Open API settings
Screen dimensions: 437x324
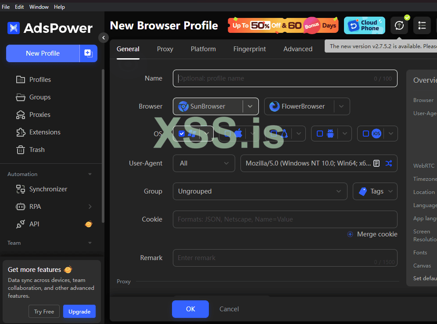pyautogui.click(x=34, y=224)
